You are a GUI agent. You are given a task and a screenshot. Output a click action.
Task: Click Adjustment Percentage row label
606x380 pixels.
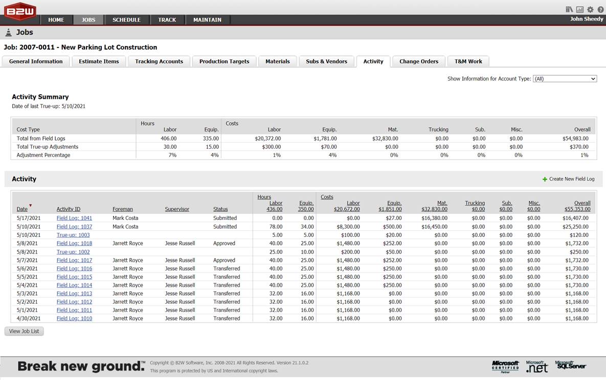click(x=43, y=155)
